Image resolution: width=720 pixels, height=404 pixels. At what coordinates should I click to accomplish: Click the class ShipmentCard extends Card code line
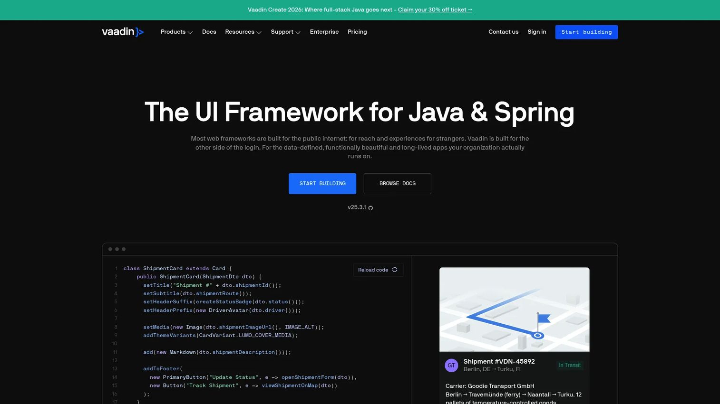(x=178, y=269)
